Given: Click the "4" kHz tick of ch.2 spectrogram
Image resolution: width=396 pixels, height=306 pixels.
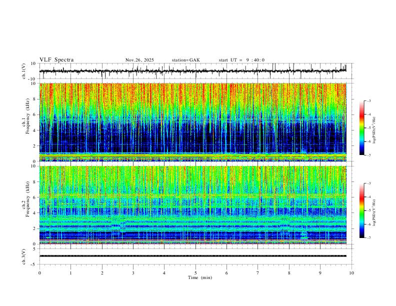Looking at the screenshot, I should (35, 213).
